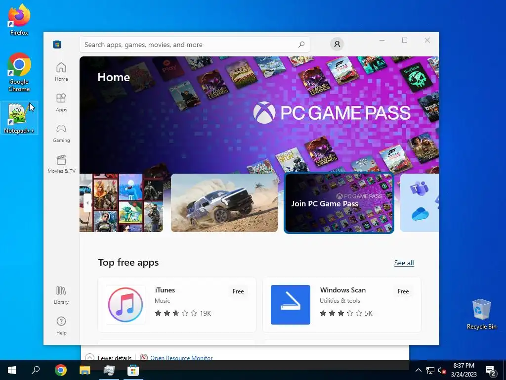
Task: Click the search magnifier icon in Store
Action: 301,44
